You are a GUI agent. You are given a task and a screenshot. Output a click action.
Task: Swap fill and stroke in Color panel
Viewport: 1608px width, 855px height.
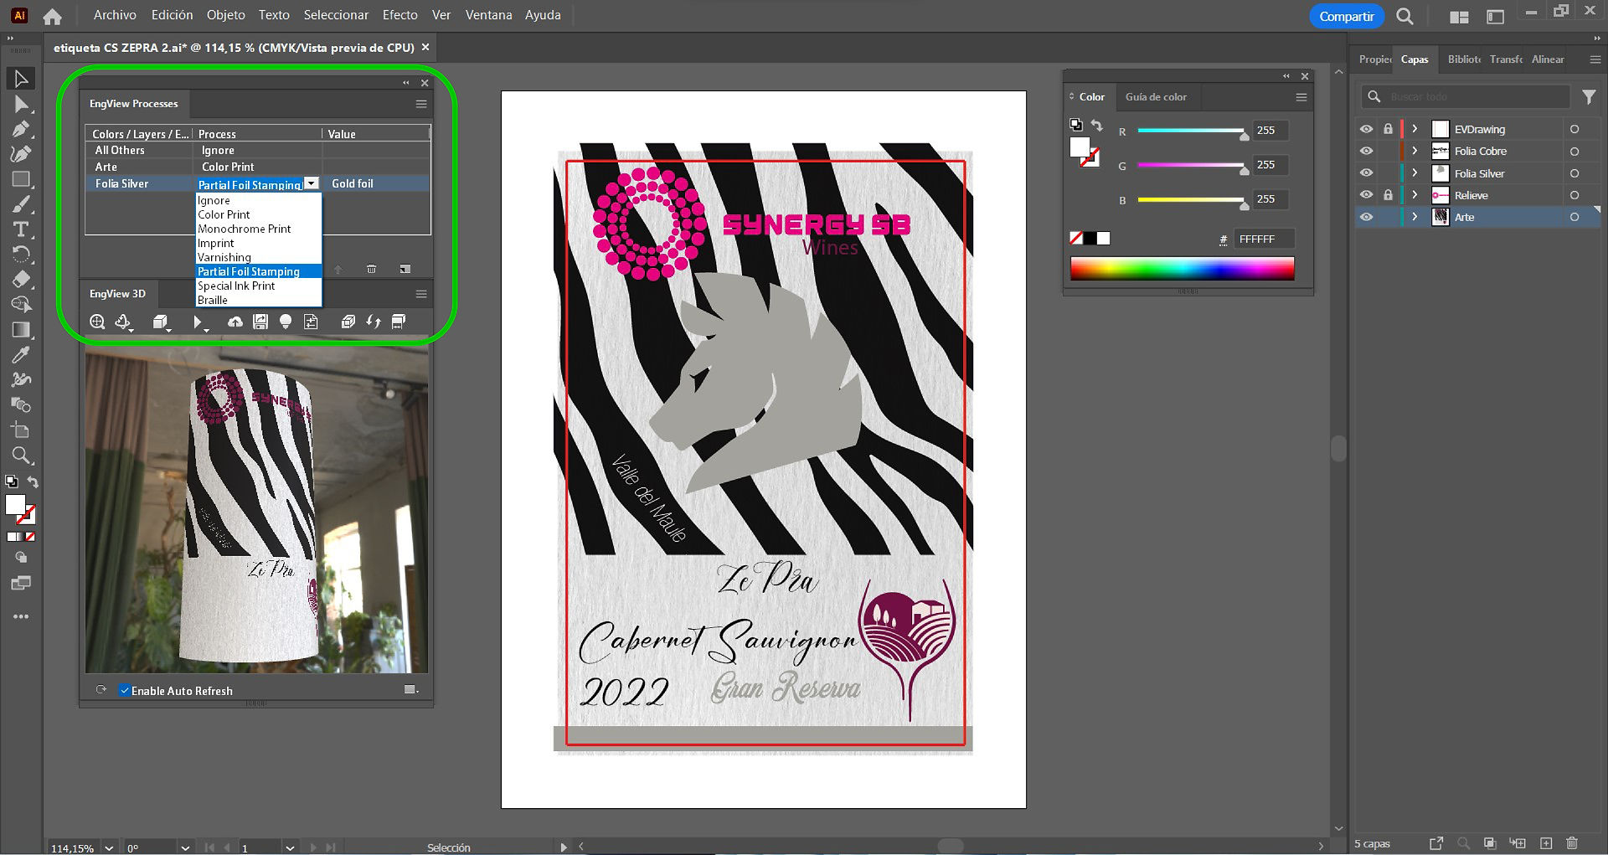(1097, 126)
